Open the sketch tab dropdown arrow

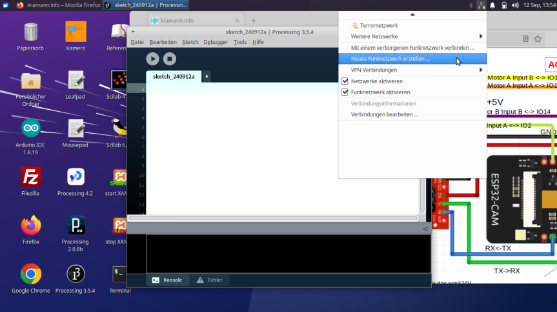click(x=207, y=76)
